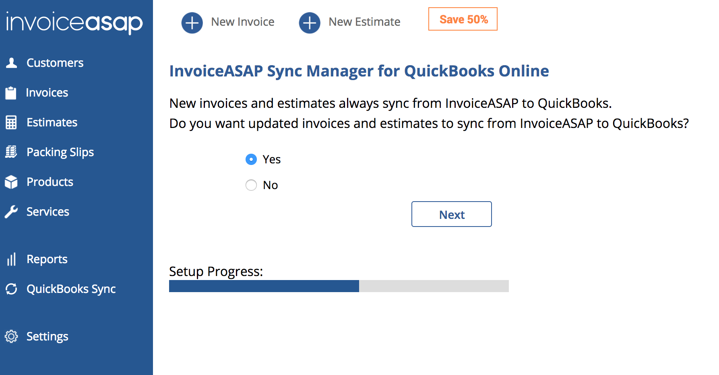The height and width of the screenshot is (375, 719).
Task: Open the Invoices menu item
Action: (47, 93)
